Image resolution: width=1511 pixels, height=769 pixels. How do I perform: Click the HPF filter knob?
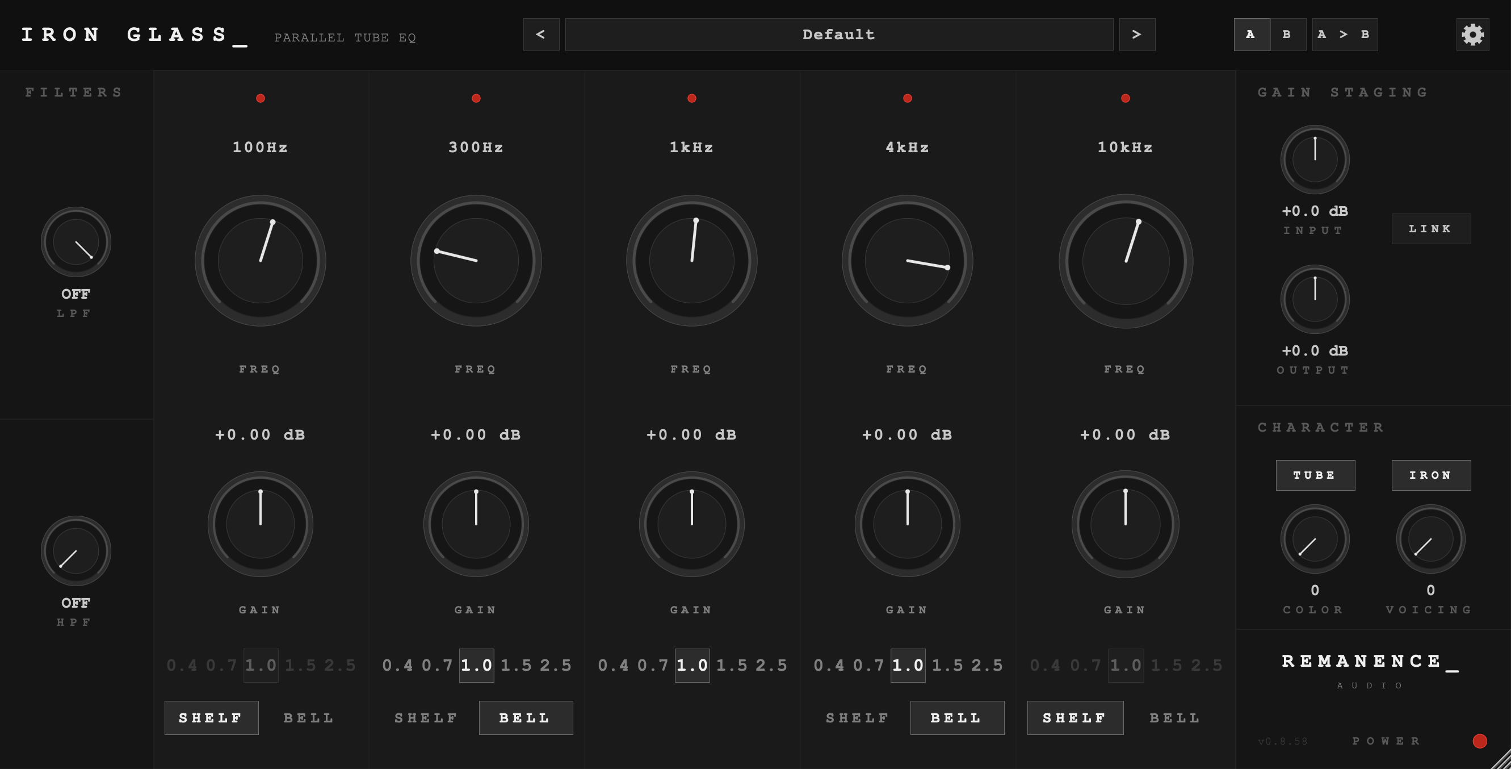tap(75, 551)
